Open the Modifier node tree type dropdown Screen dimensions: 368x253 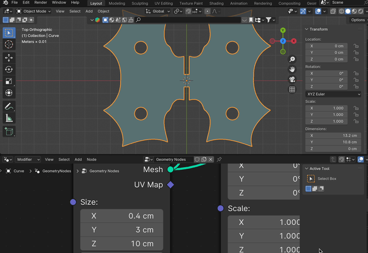pos(28,159)
